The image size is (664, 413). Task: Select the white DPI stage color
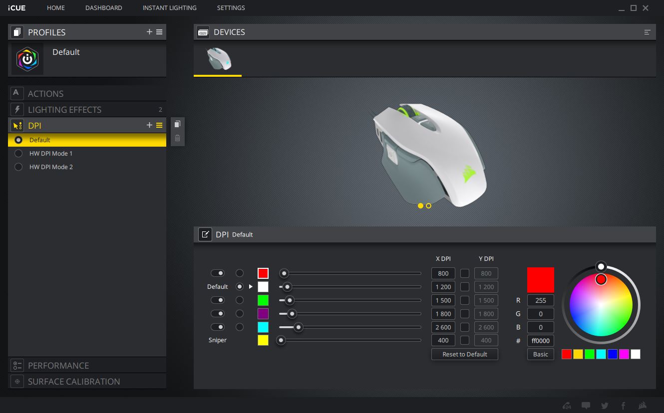[263, 287]
